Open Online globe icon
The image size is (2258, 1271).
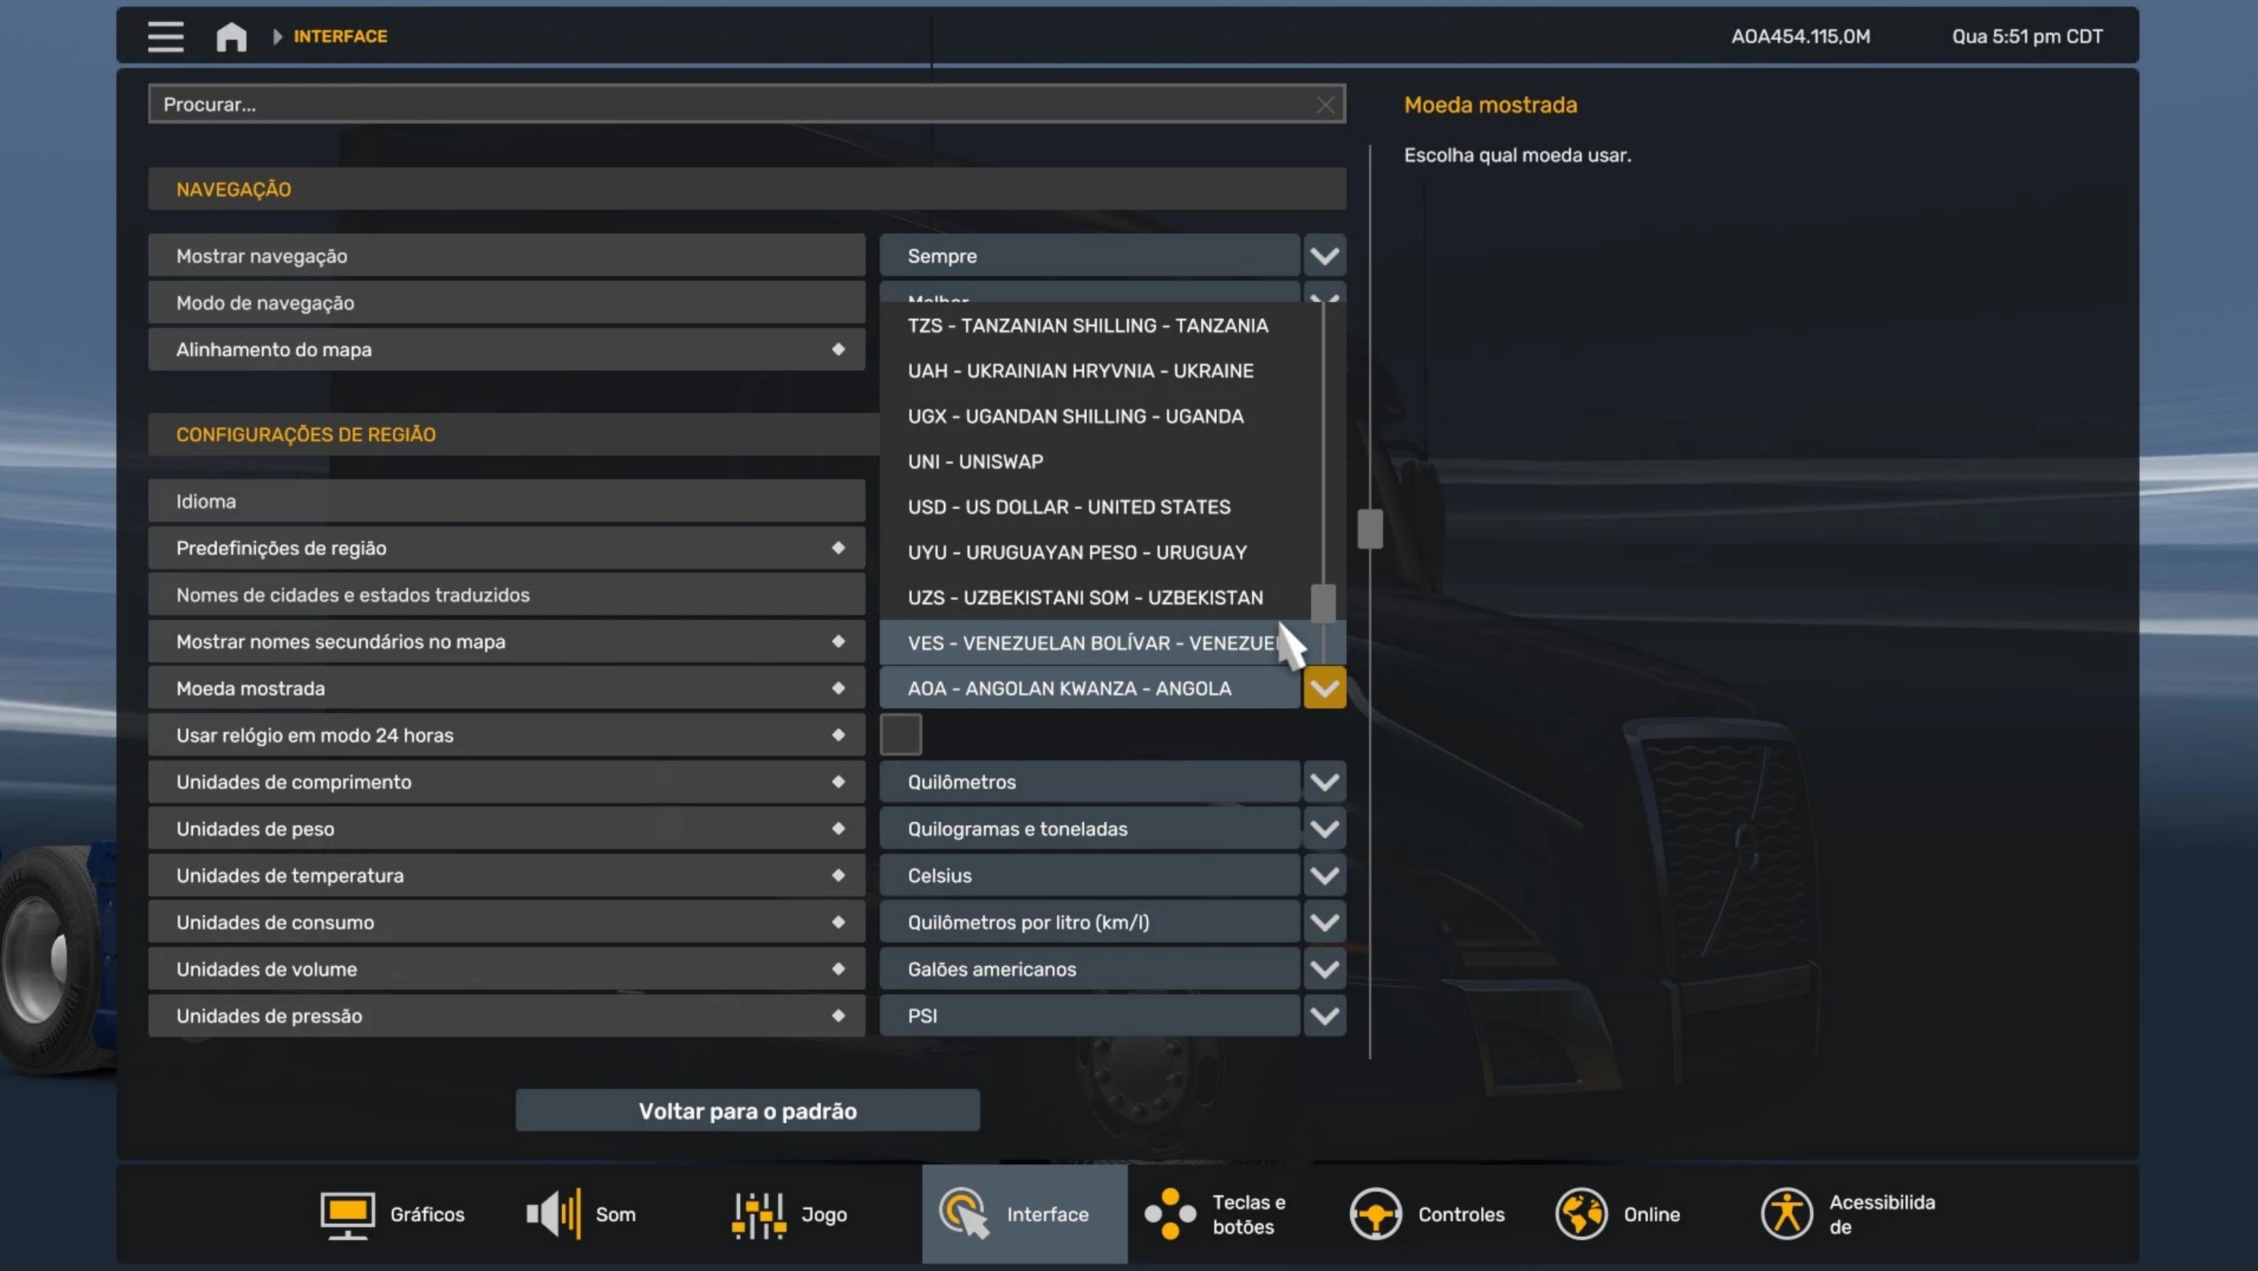click(1581, 1214)
